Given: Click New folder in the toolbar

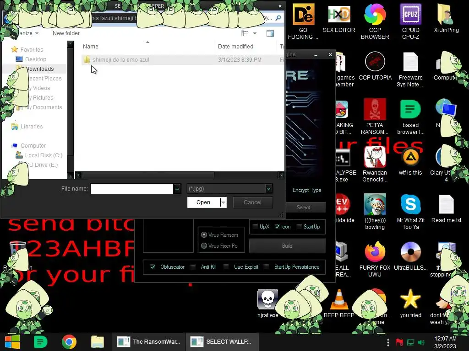Looking at the screenshot, I should tap(66, 33).
